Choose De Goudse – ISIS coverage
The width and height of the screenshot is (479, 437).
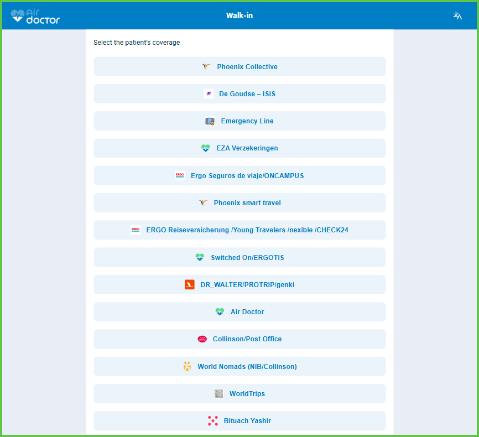coord(239,94)
